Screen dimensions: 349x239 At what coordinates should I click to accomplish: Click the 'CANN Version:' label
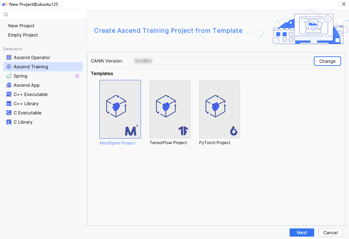[107, 61]
